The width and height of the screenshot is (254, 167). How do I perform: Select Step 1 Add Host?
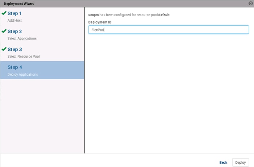42,16
